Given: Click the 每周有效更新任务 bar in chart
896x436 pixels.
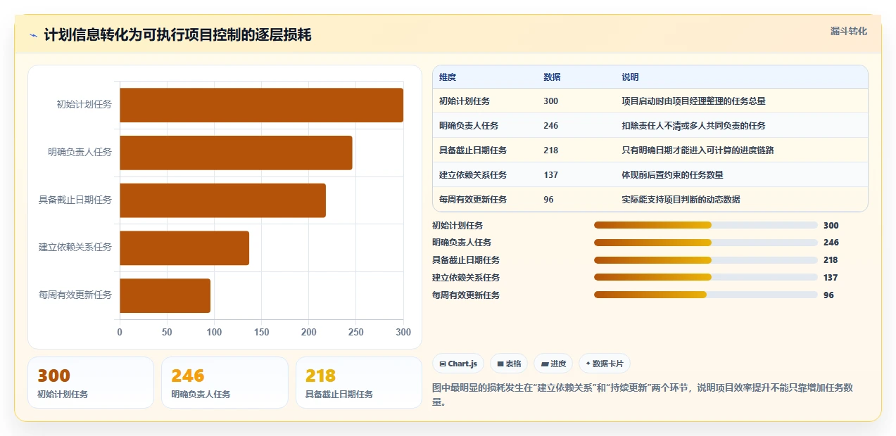Looking at the screenshot, I should tap(165, 295).
